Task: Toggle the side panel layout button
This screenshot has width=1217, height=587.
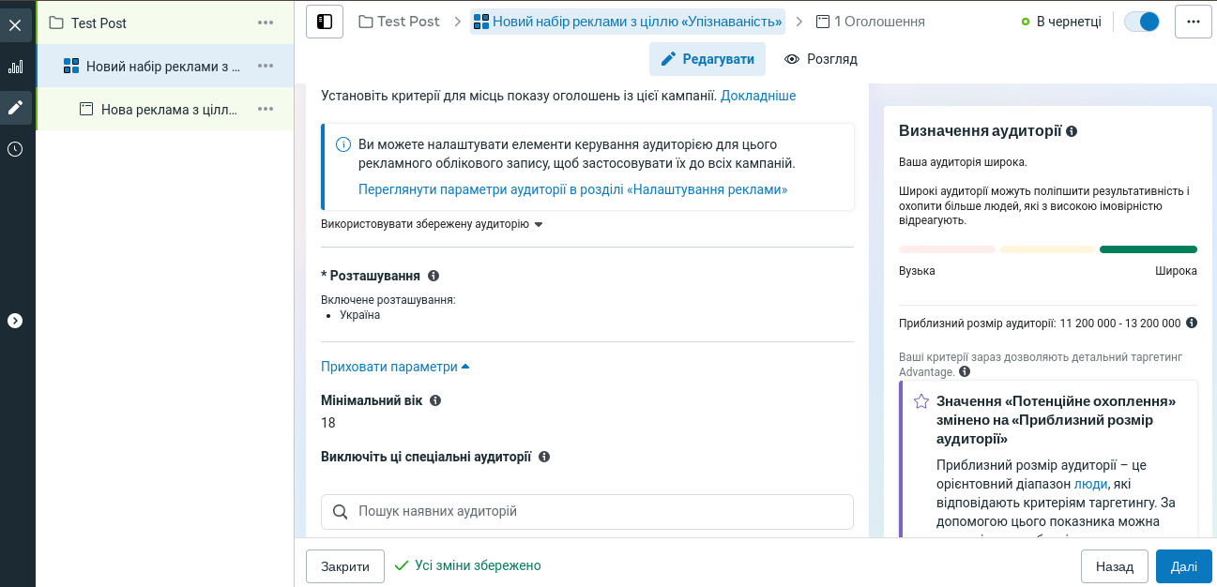Action: [x=325, y=21]
